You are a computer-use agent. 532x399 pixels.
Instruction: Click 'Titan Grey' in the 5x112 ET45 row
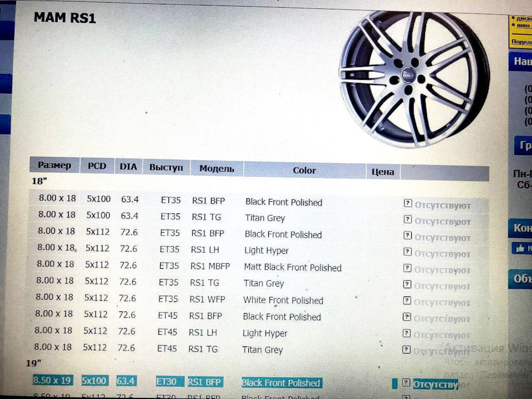pyautogui.click(x=263, y=350)
